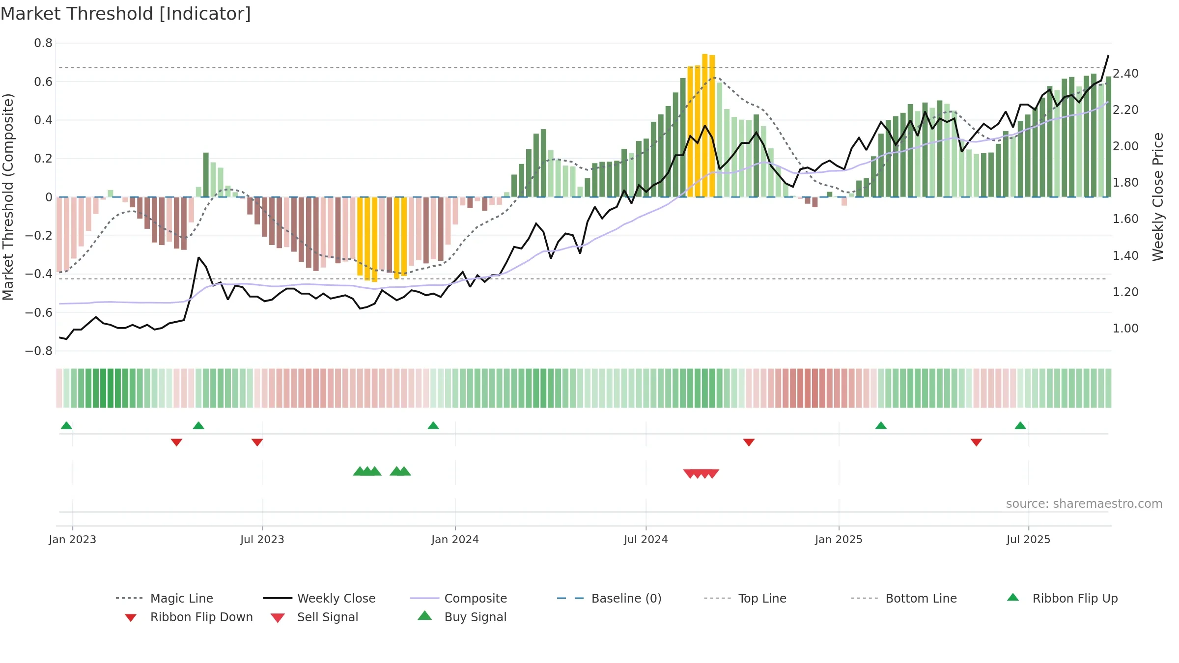This screenshot has height=663, width=1179.
Task: Click the red triangle icon beside Ribbon Flip Down
Action: coord(131,618)
